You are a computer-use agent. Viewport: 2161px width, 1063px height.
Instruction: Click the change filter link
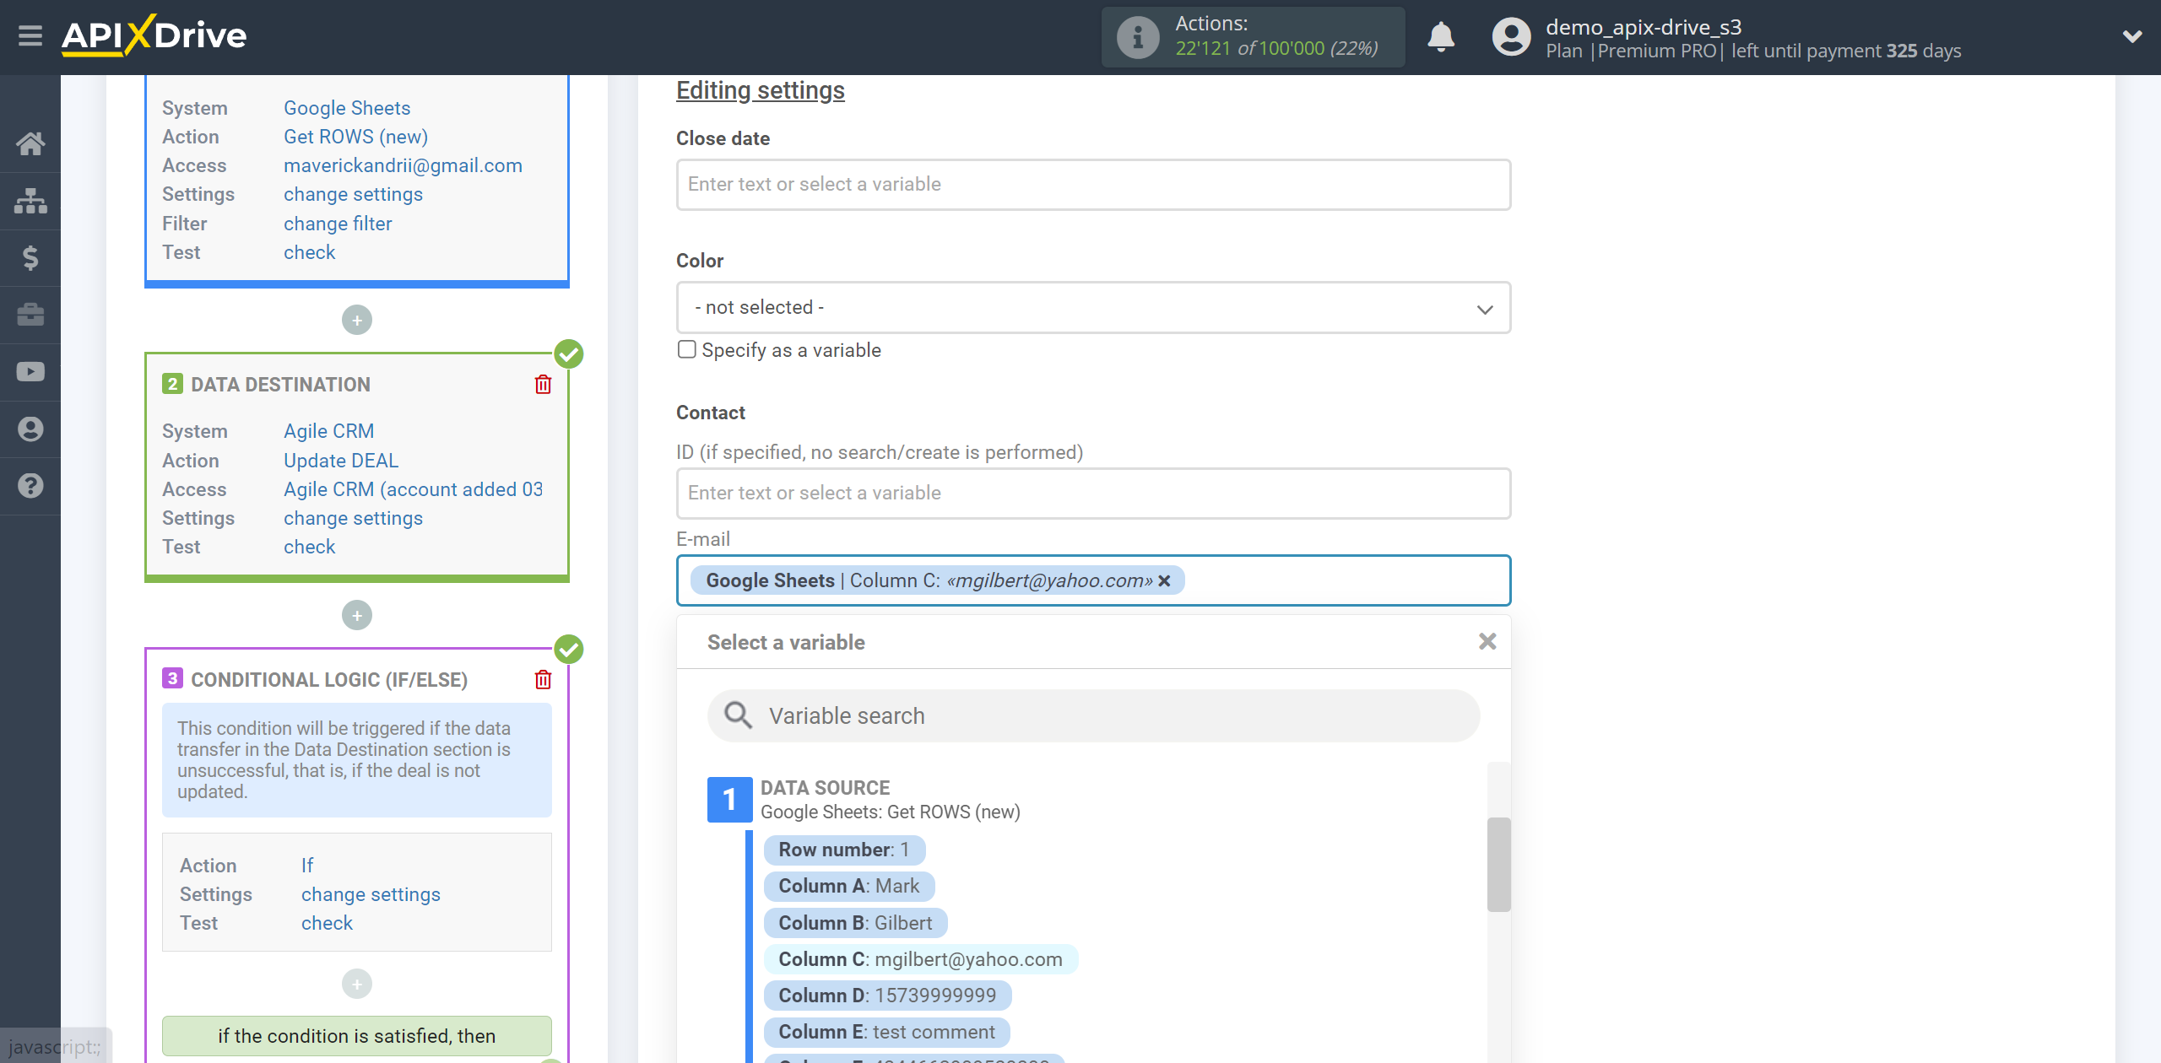point(338,224)
